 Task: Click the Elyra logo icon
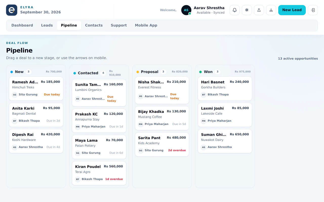tap(12, 10)
